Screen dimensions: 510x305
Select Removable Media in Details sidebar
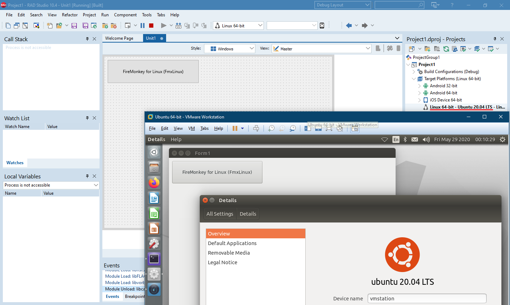pyautogui.click(x=255, y=253)
